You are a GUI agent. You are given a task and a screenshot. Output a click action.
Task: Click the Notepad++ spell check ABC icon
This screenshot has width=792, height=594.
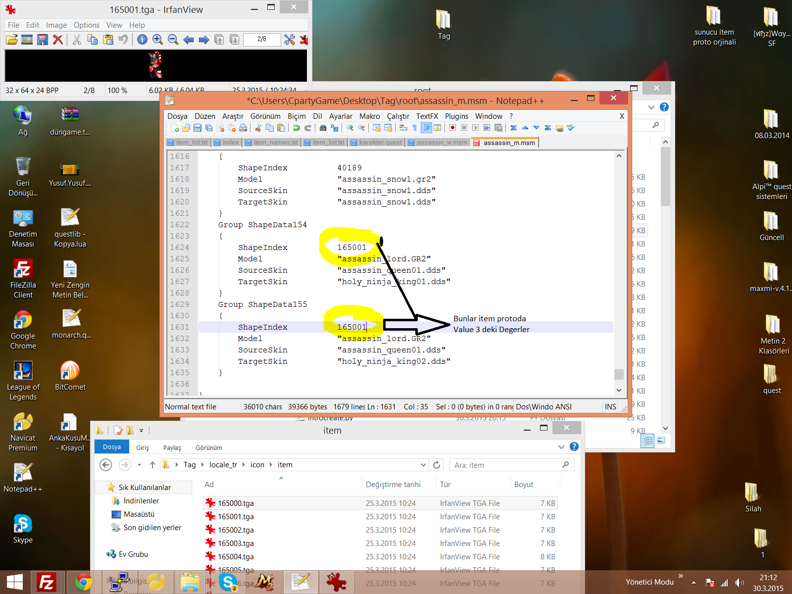(x=571, y=128)
